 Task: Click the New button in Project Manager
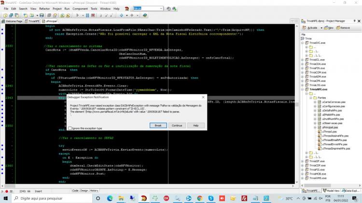(x=329, y=28)
